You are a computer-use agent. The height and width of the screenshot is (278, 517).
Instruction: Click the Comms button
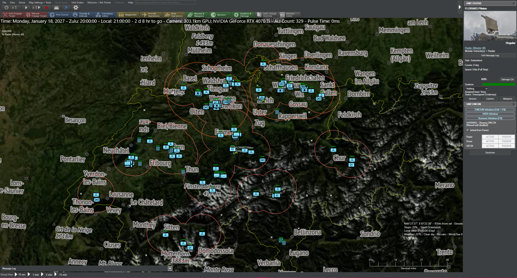click(490, 99)
